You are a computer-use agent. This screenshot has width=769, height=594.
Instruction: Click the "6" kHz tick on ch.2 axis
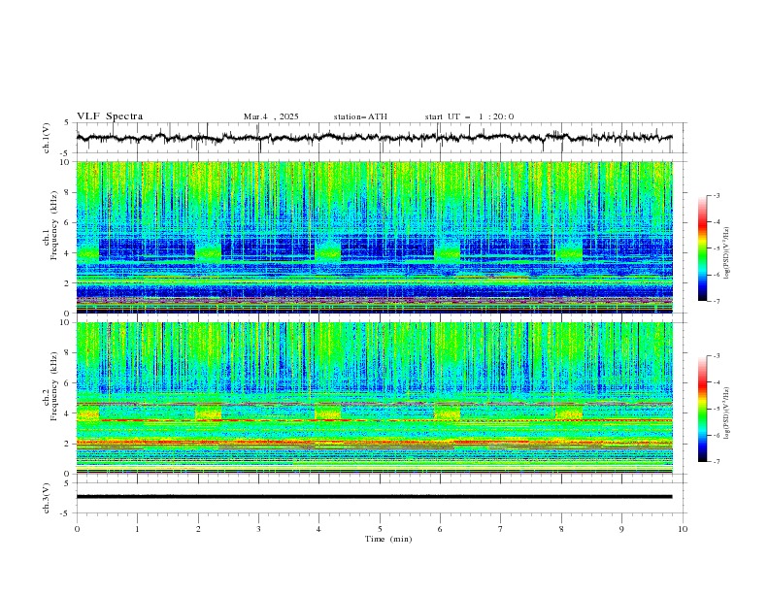68,383
